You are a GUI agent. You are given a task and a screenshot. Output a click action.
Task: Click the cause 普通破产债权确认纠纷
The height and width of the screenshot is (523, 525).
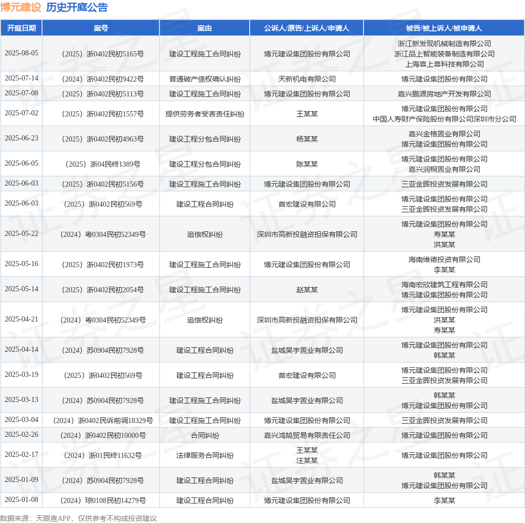point(205,79)
